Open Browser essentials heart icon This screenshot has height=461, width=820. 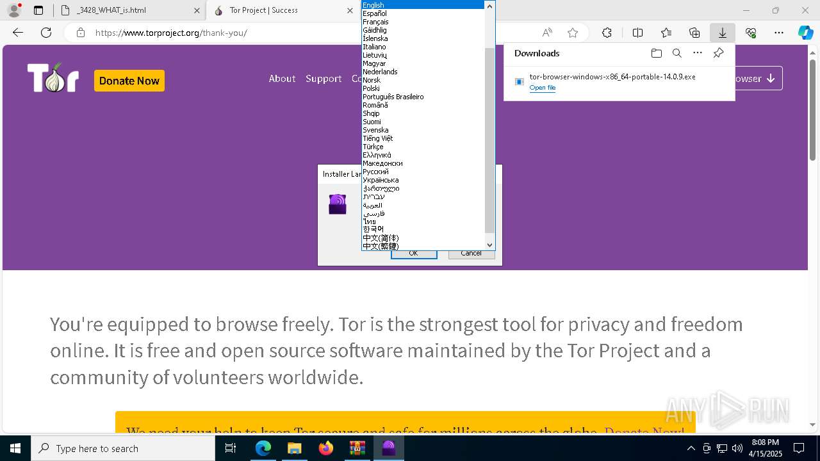[x=751, y=33]
